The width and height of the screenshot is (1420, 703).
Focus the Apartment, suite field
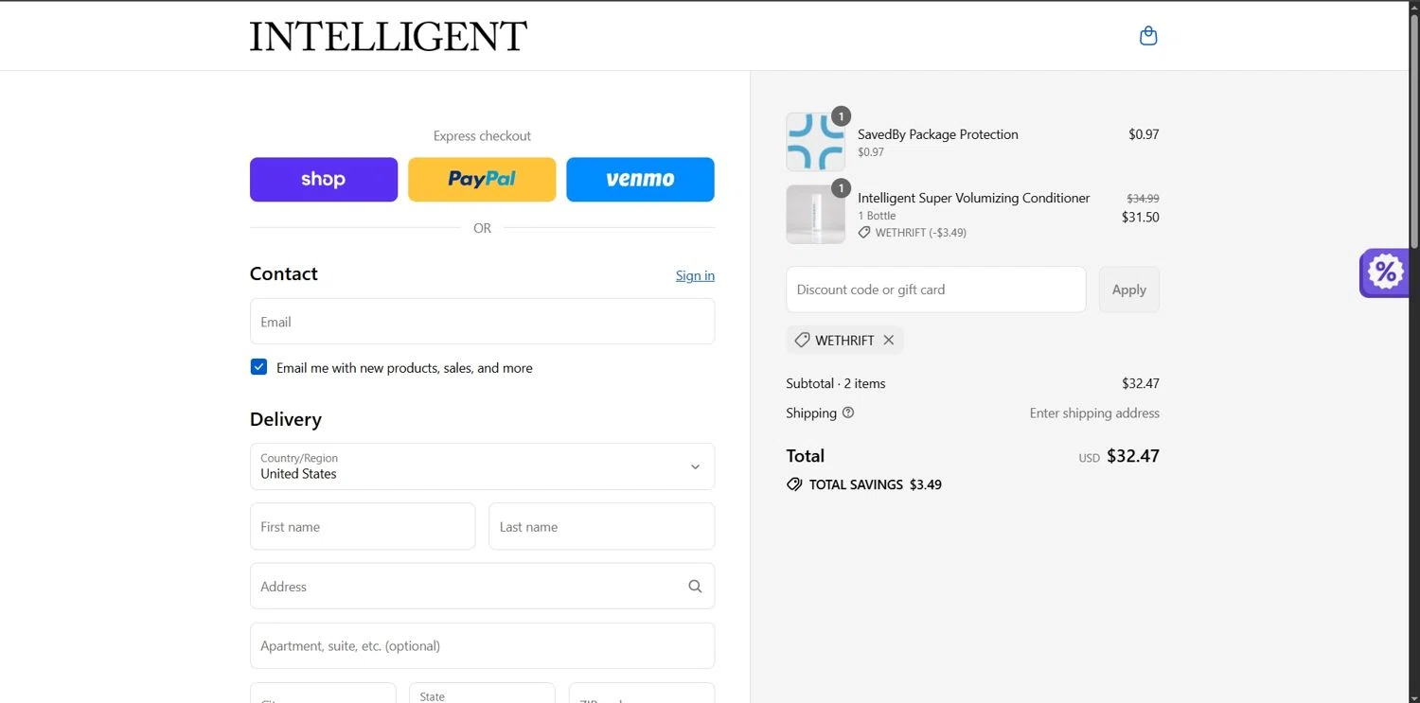[x=482, y=645]
